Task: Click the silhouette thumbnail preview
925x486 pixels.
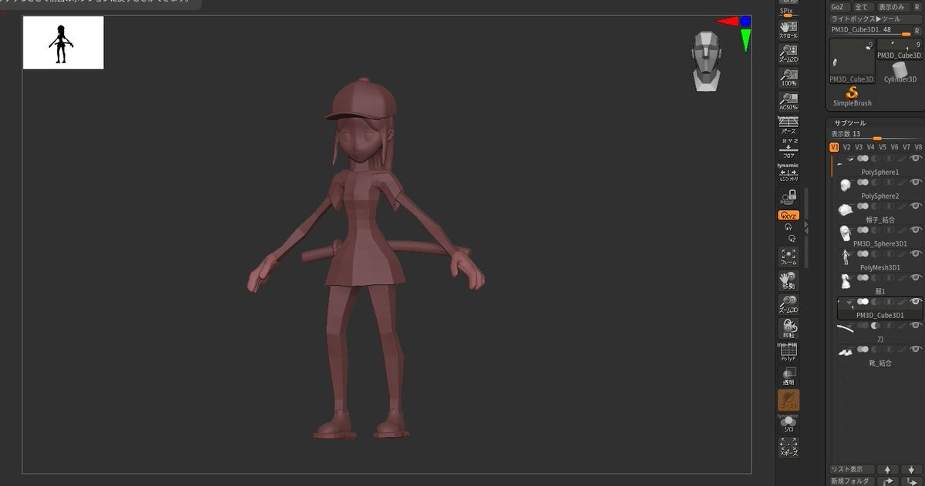Action: pos(63,42)
